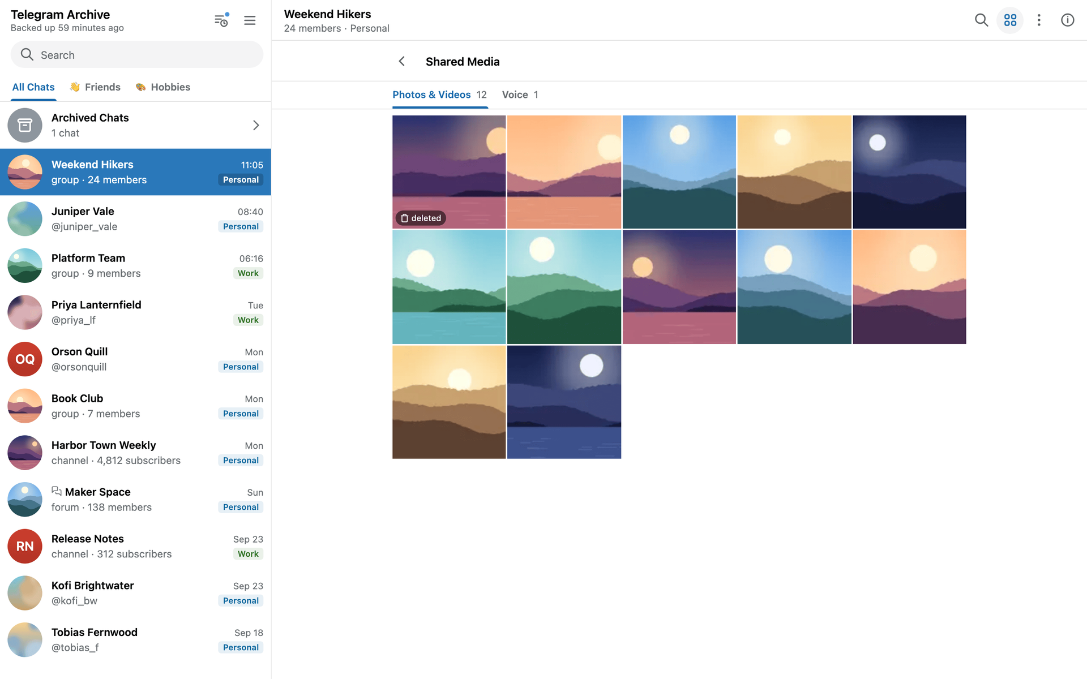Screen dimensions: 1087x679
Task: Open Priya Lanternfield conversation
Action: click(135, 312)
